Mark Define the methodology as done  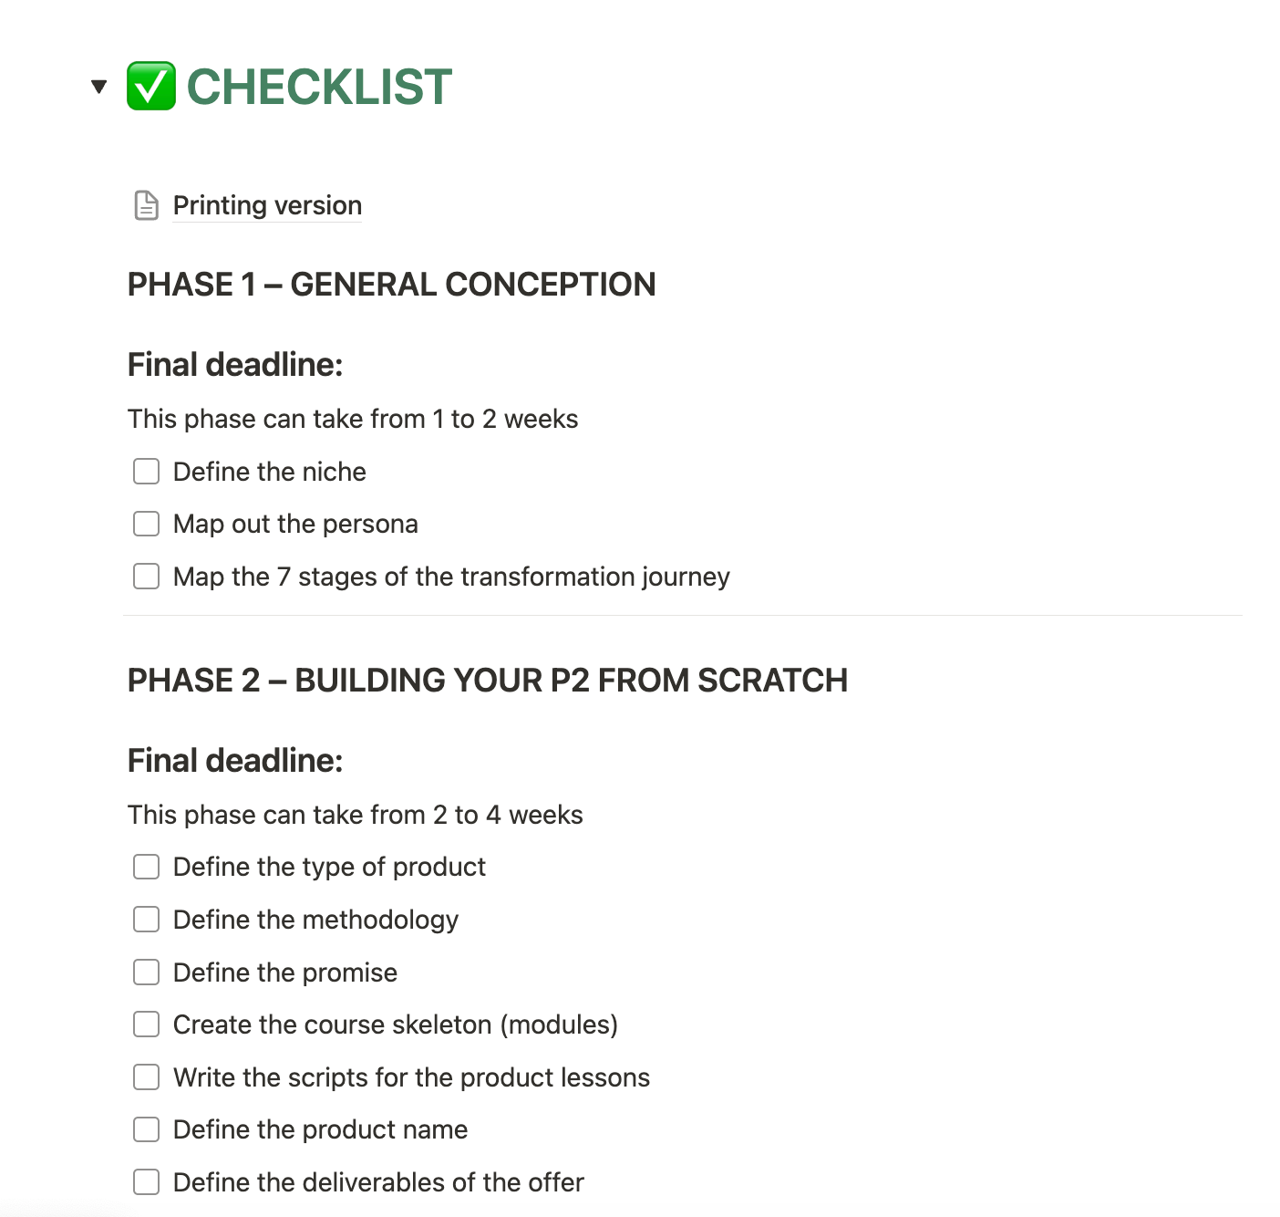146,920
